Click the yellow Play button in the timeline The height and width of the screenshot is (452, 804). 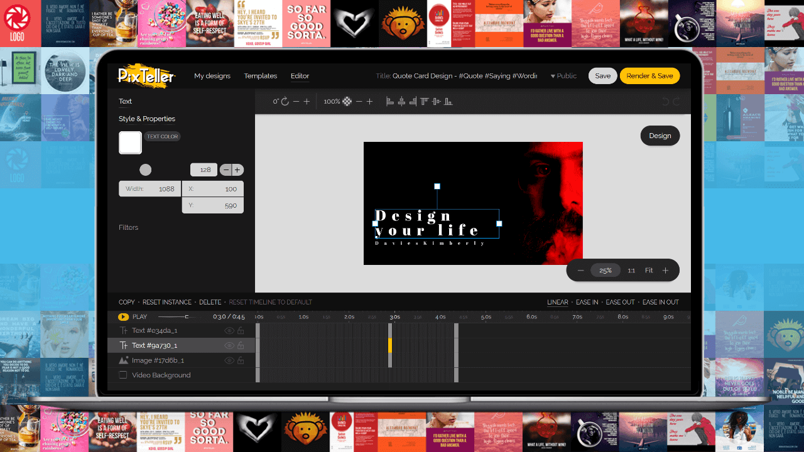124,316
